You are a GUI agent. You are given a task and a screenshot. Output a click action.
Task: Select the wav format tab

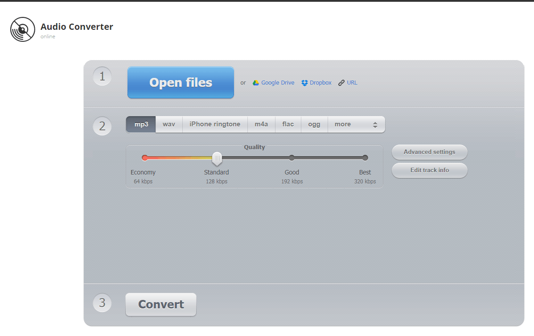click(169, 125)
